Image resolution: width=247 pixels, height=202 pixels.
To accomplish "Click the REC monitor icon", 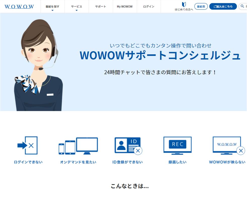I will coord(178,146).
